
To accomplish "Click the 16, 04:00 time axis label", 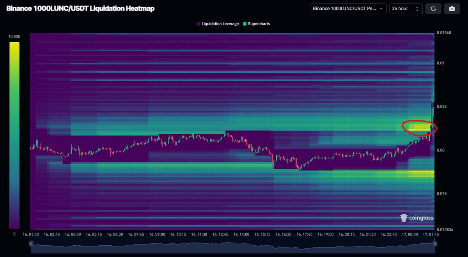I will pos(73,234).
